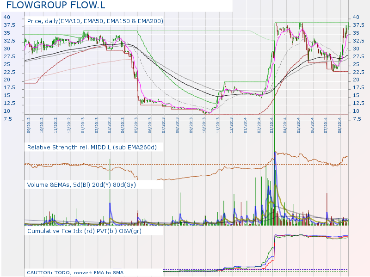370x277 pixels.
Task: Click the 03/2014 date axis label
Action: click(271, 125)
